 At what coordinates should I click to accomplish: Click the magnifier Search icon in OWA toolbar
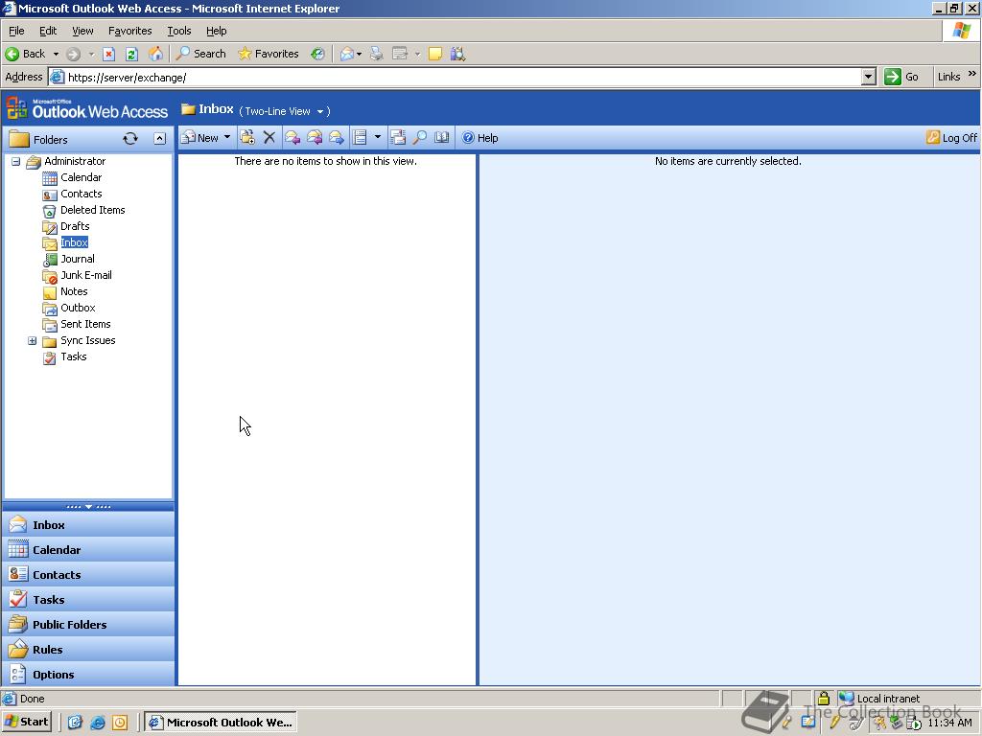420,138
